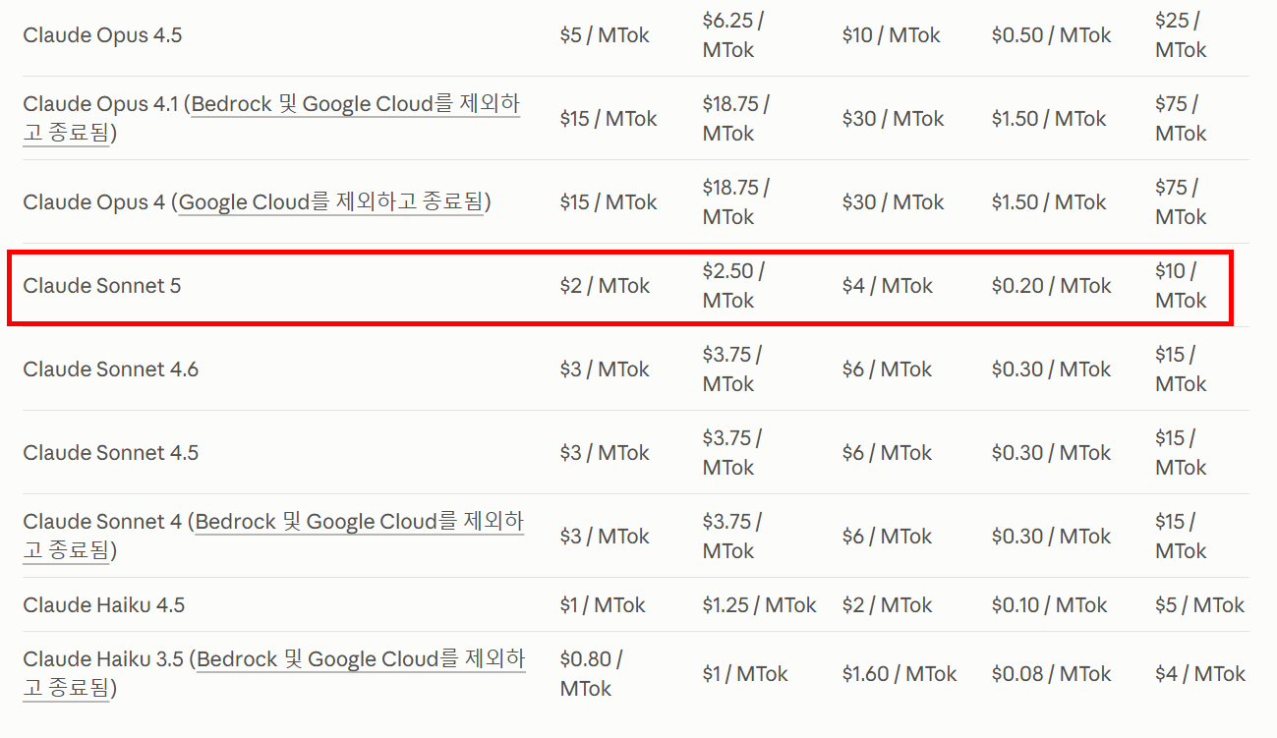Screen dimensions: 1277x738
Task: Click $1.50 / MTok in Claude Opus 4 row
Action: (1049, 202)
